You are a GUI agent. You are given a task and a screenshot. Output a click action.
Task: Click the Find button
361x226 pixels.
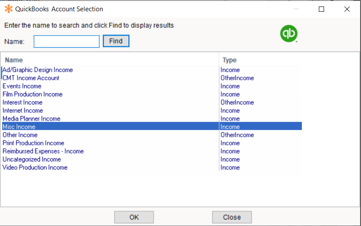click(116, 41)
